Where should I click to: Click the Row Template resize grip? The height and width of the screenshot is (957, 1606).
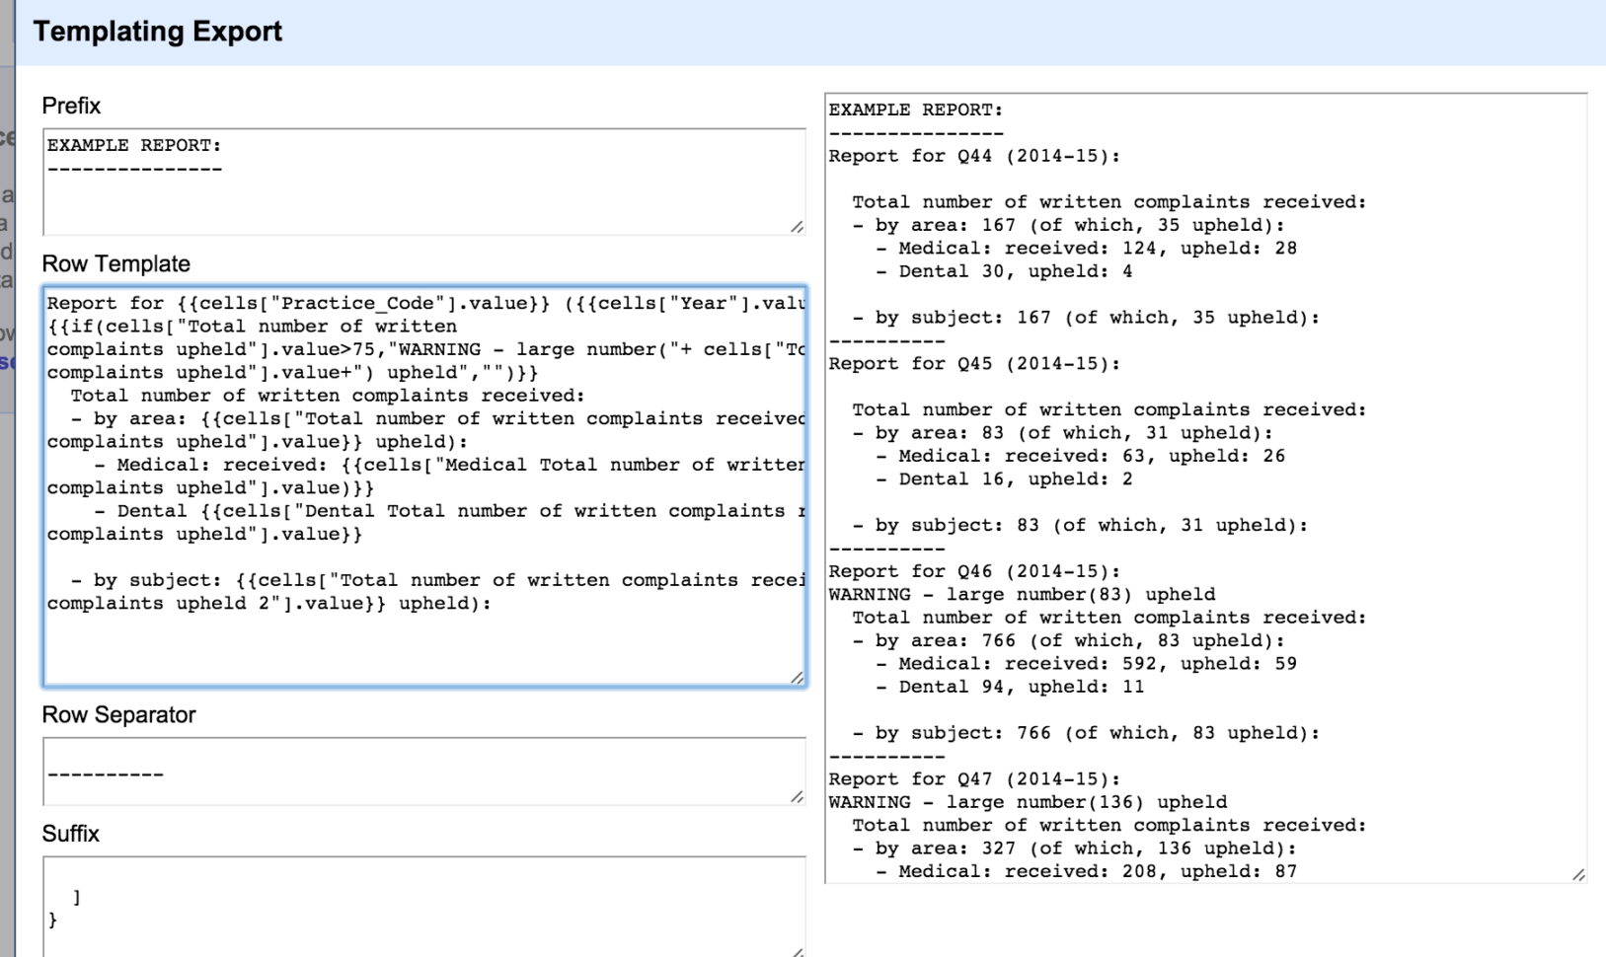[x=796, y=678]
